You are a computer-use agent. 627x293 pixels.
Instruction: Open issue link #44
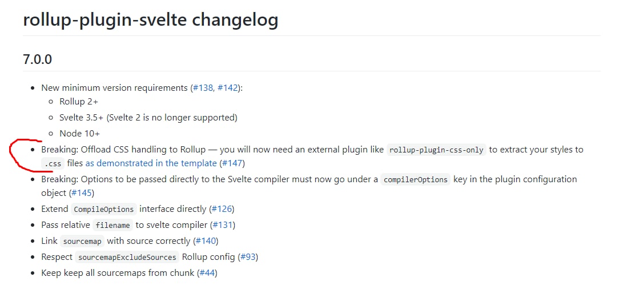click(x=207, y=273)
